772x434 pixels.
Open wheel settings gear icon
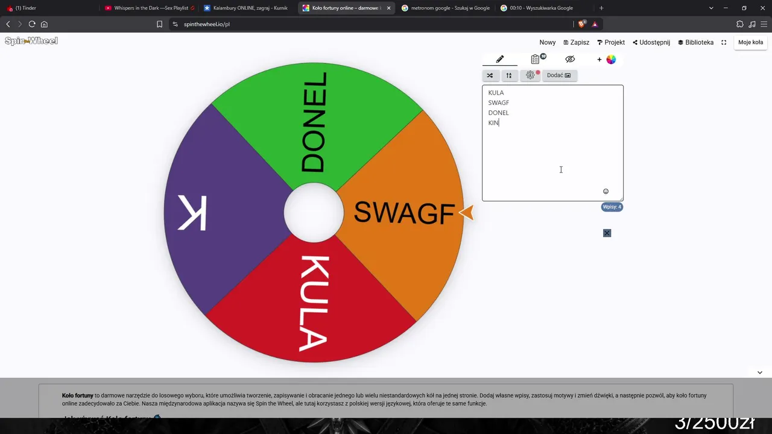[x=530, y=75]
